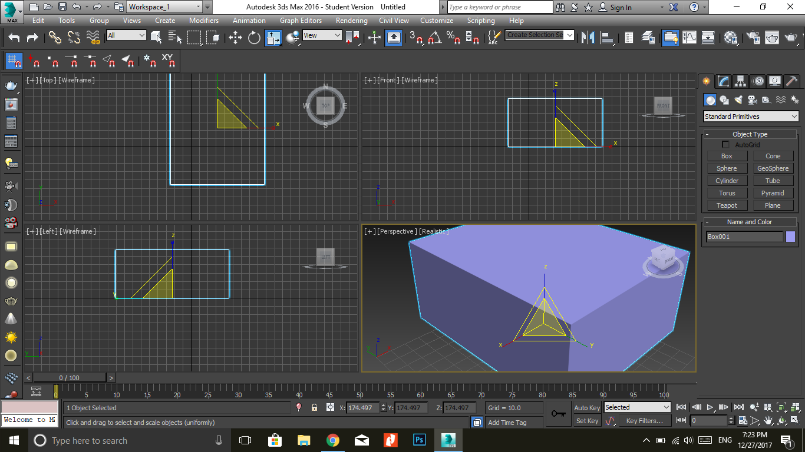This screenshot has height=452, width=805.
Task: Click the Box001 object color swatch
Action: 790,237
